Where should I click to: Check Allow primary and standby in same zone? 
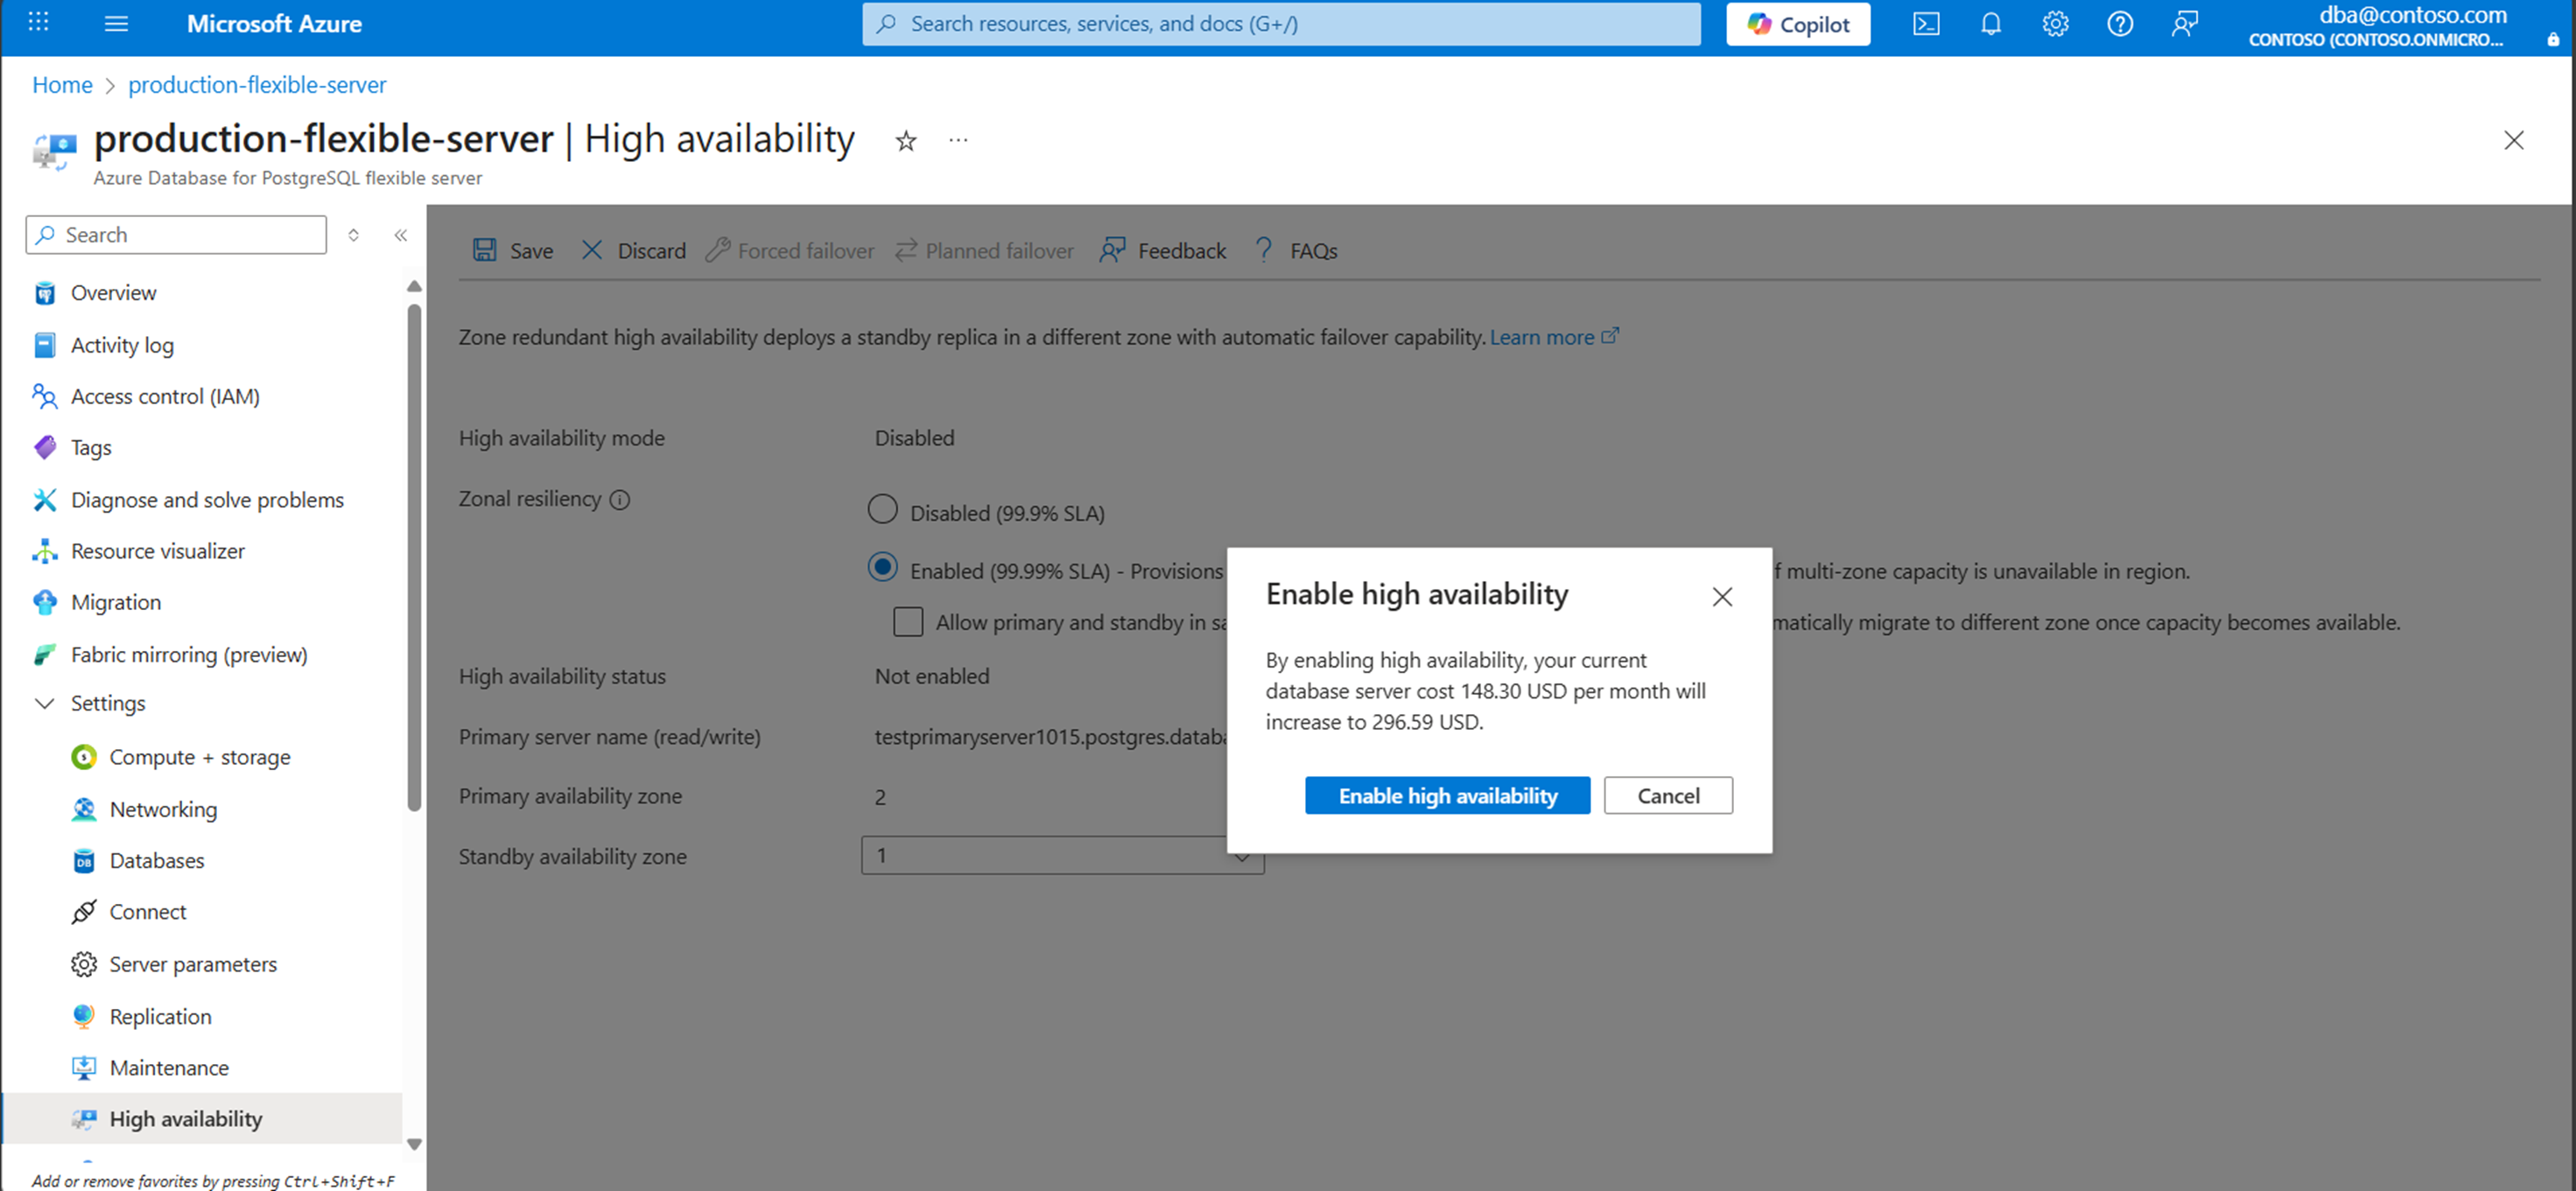908,622
